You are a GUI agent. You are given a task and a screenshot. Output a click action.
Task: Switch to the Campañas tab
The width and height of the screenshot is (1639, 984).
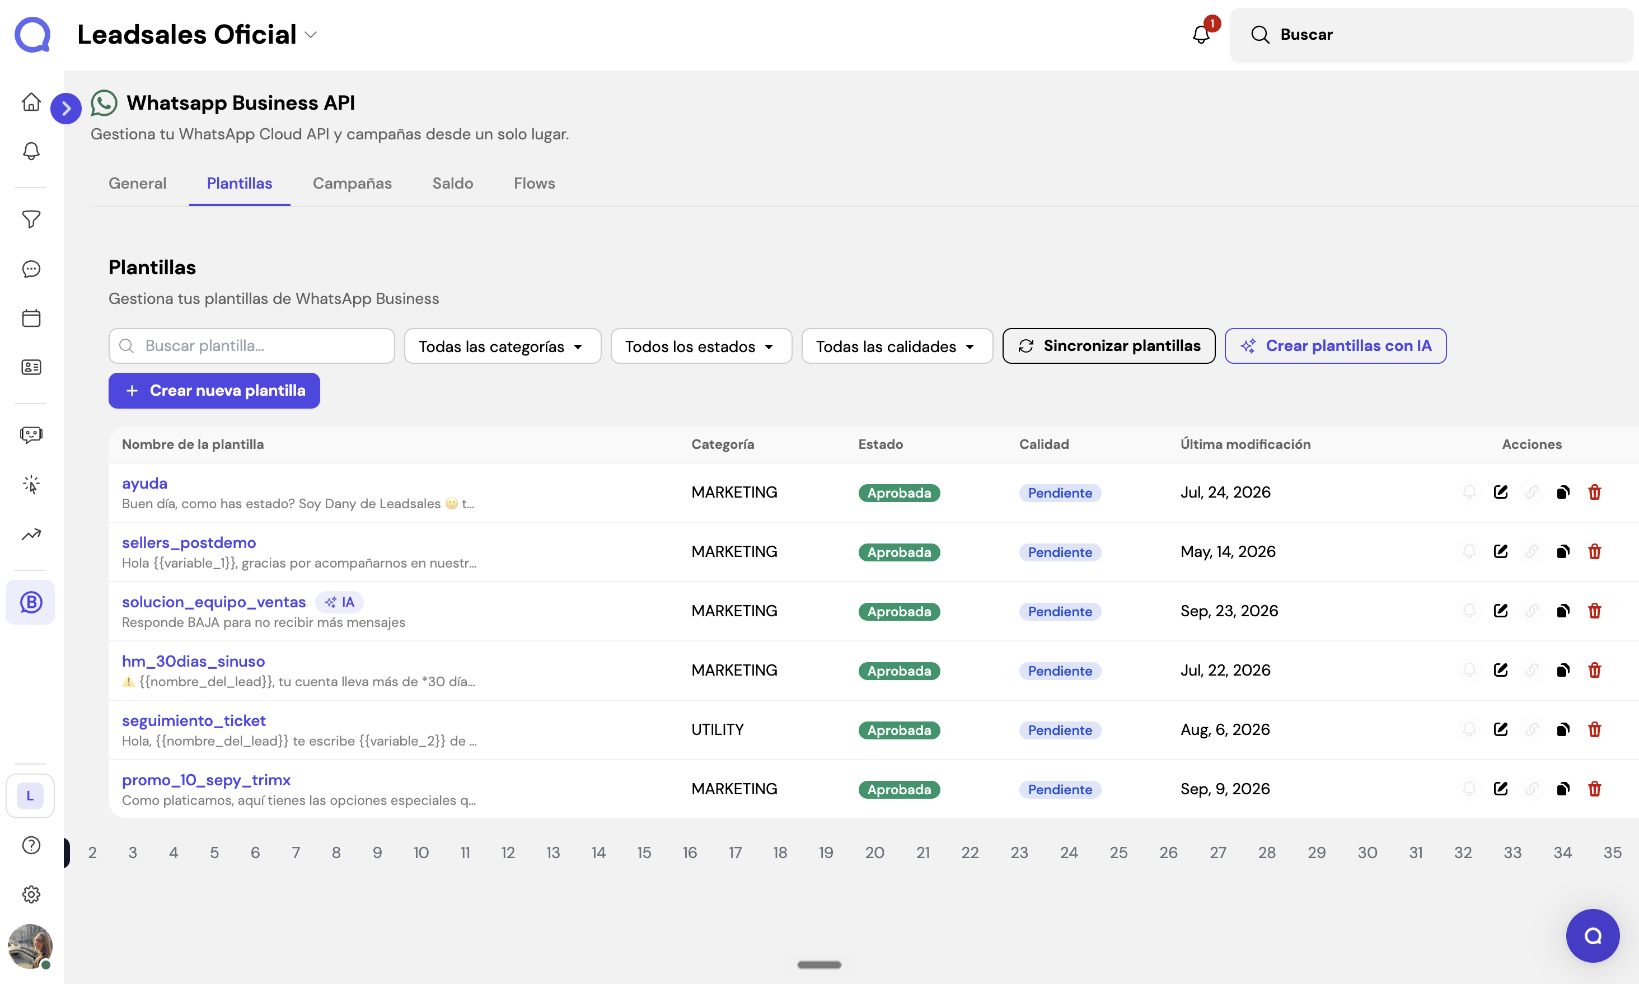pos(352,184)
